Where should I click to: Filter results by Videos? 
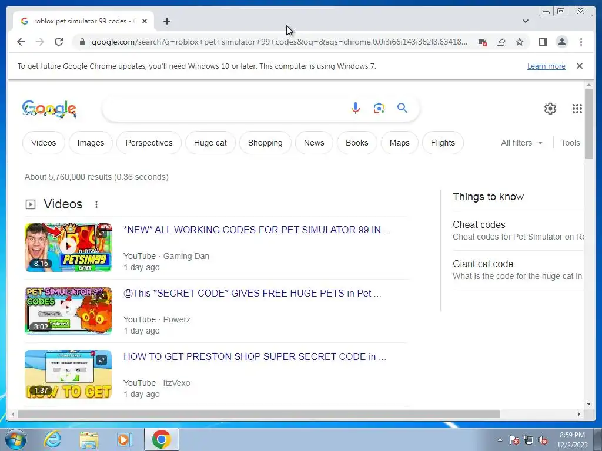coord(44,143)
